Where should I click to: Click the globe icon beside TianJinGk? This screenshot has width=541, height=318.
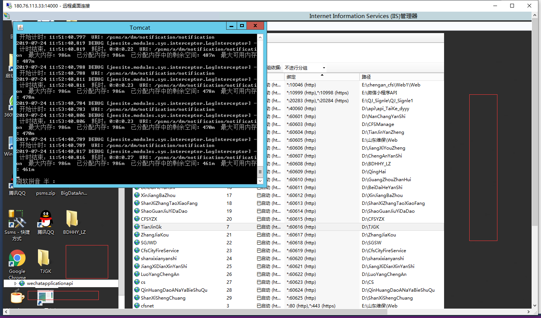[x=137, y=227]
